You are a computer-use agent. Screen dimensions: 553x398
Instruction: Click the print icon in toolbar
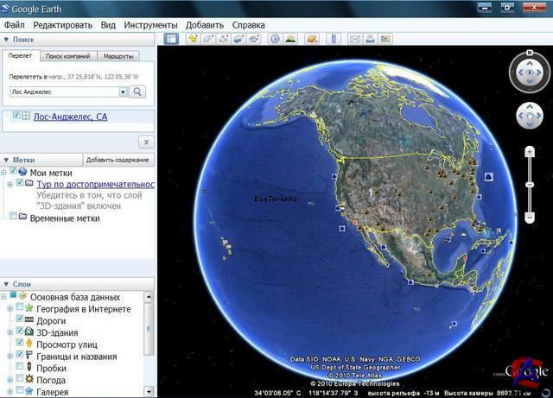point(370,39)
